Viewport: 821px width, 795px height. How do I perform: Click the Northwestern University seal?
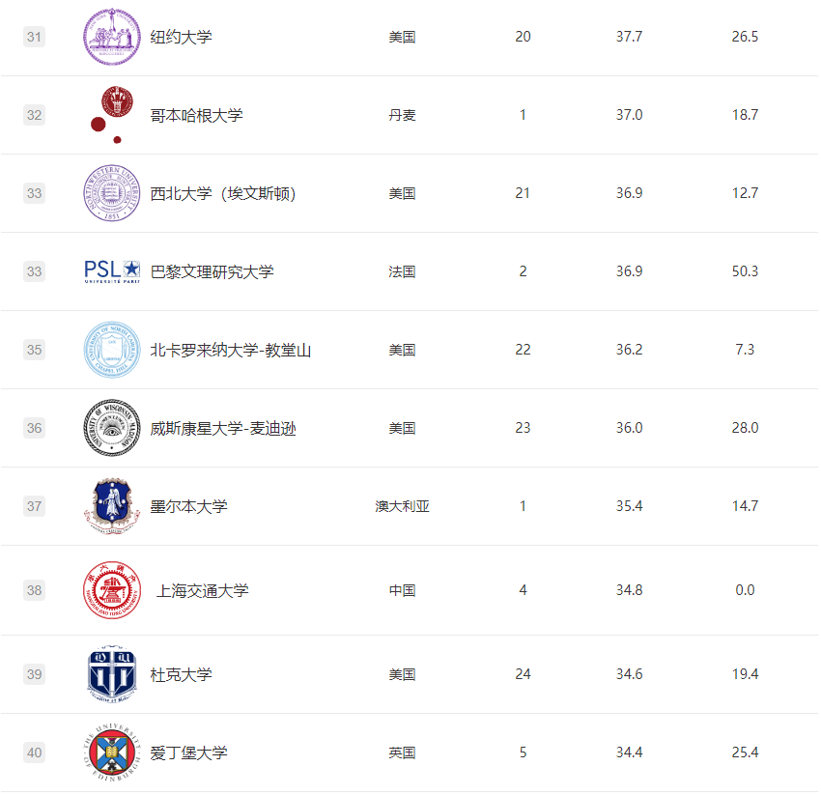tap(112, 193)
